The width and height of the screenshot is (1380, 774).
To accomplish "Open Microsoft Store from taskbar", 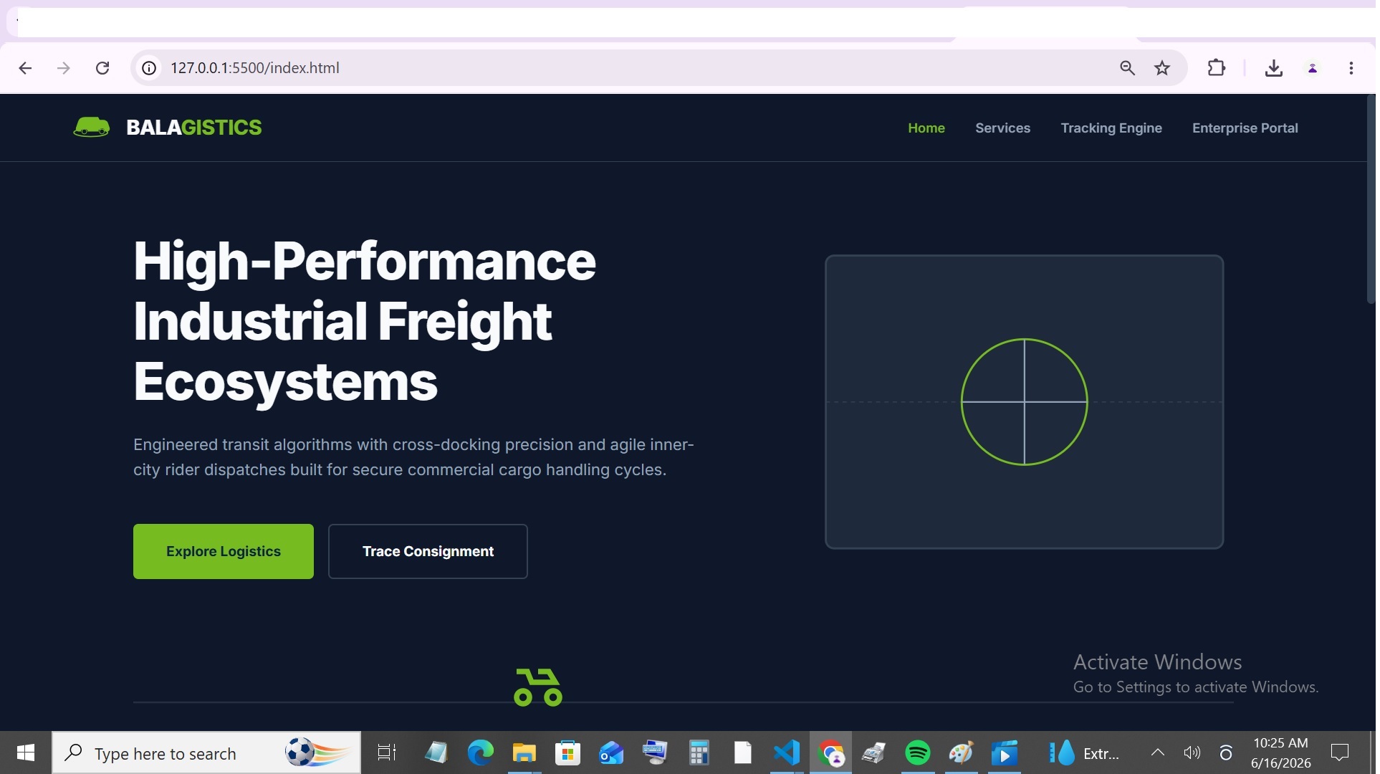I will click(x=567, y=753).
